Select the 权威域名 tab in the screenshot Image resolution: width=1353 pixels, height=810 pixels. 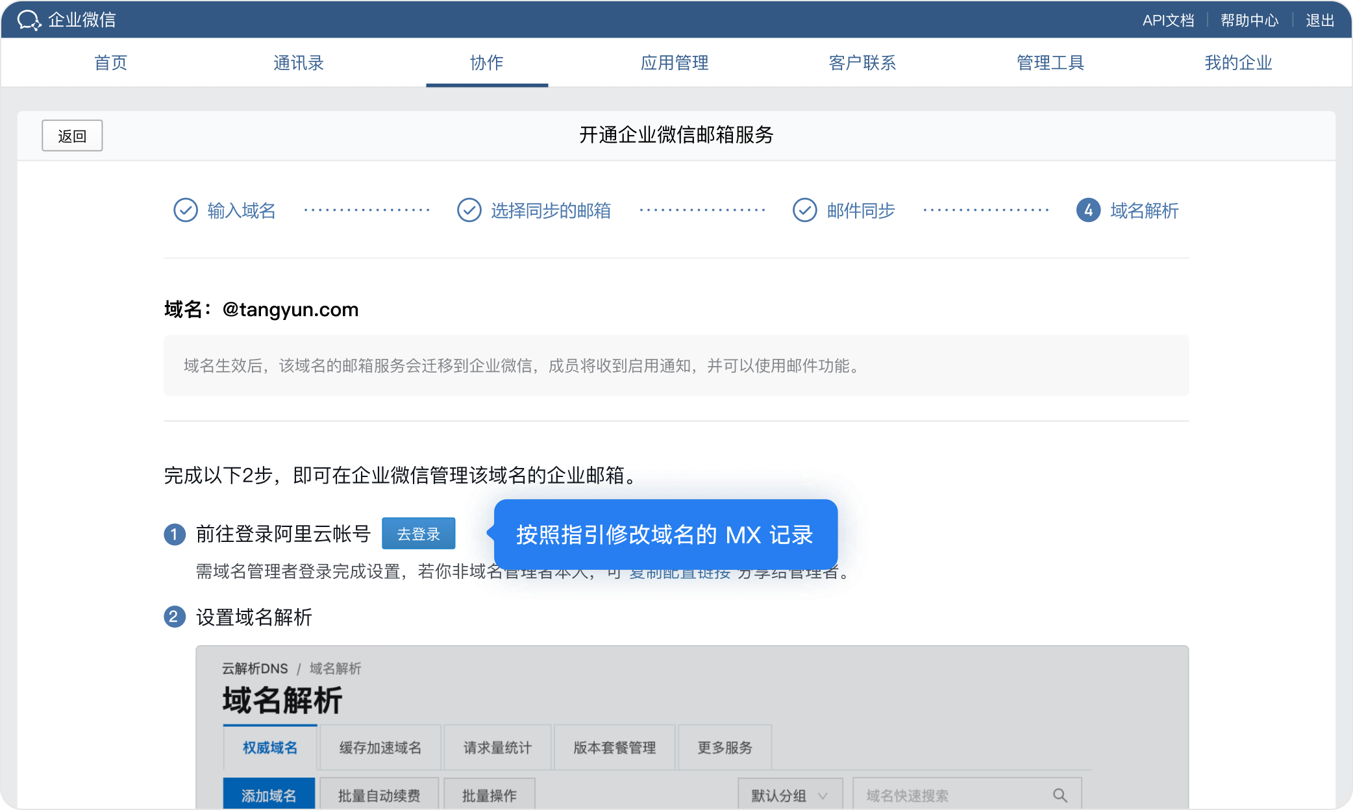point(270,748)
